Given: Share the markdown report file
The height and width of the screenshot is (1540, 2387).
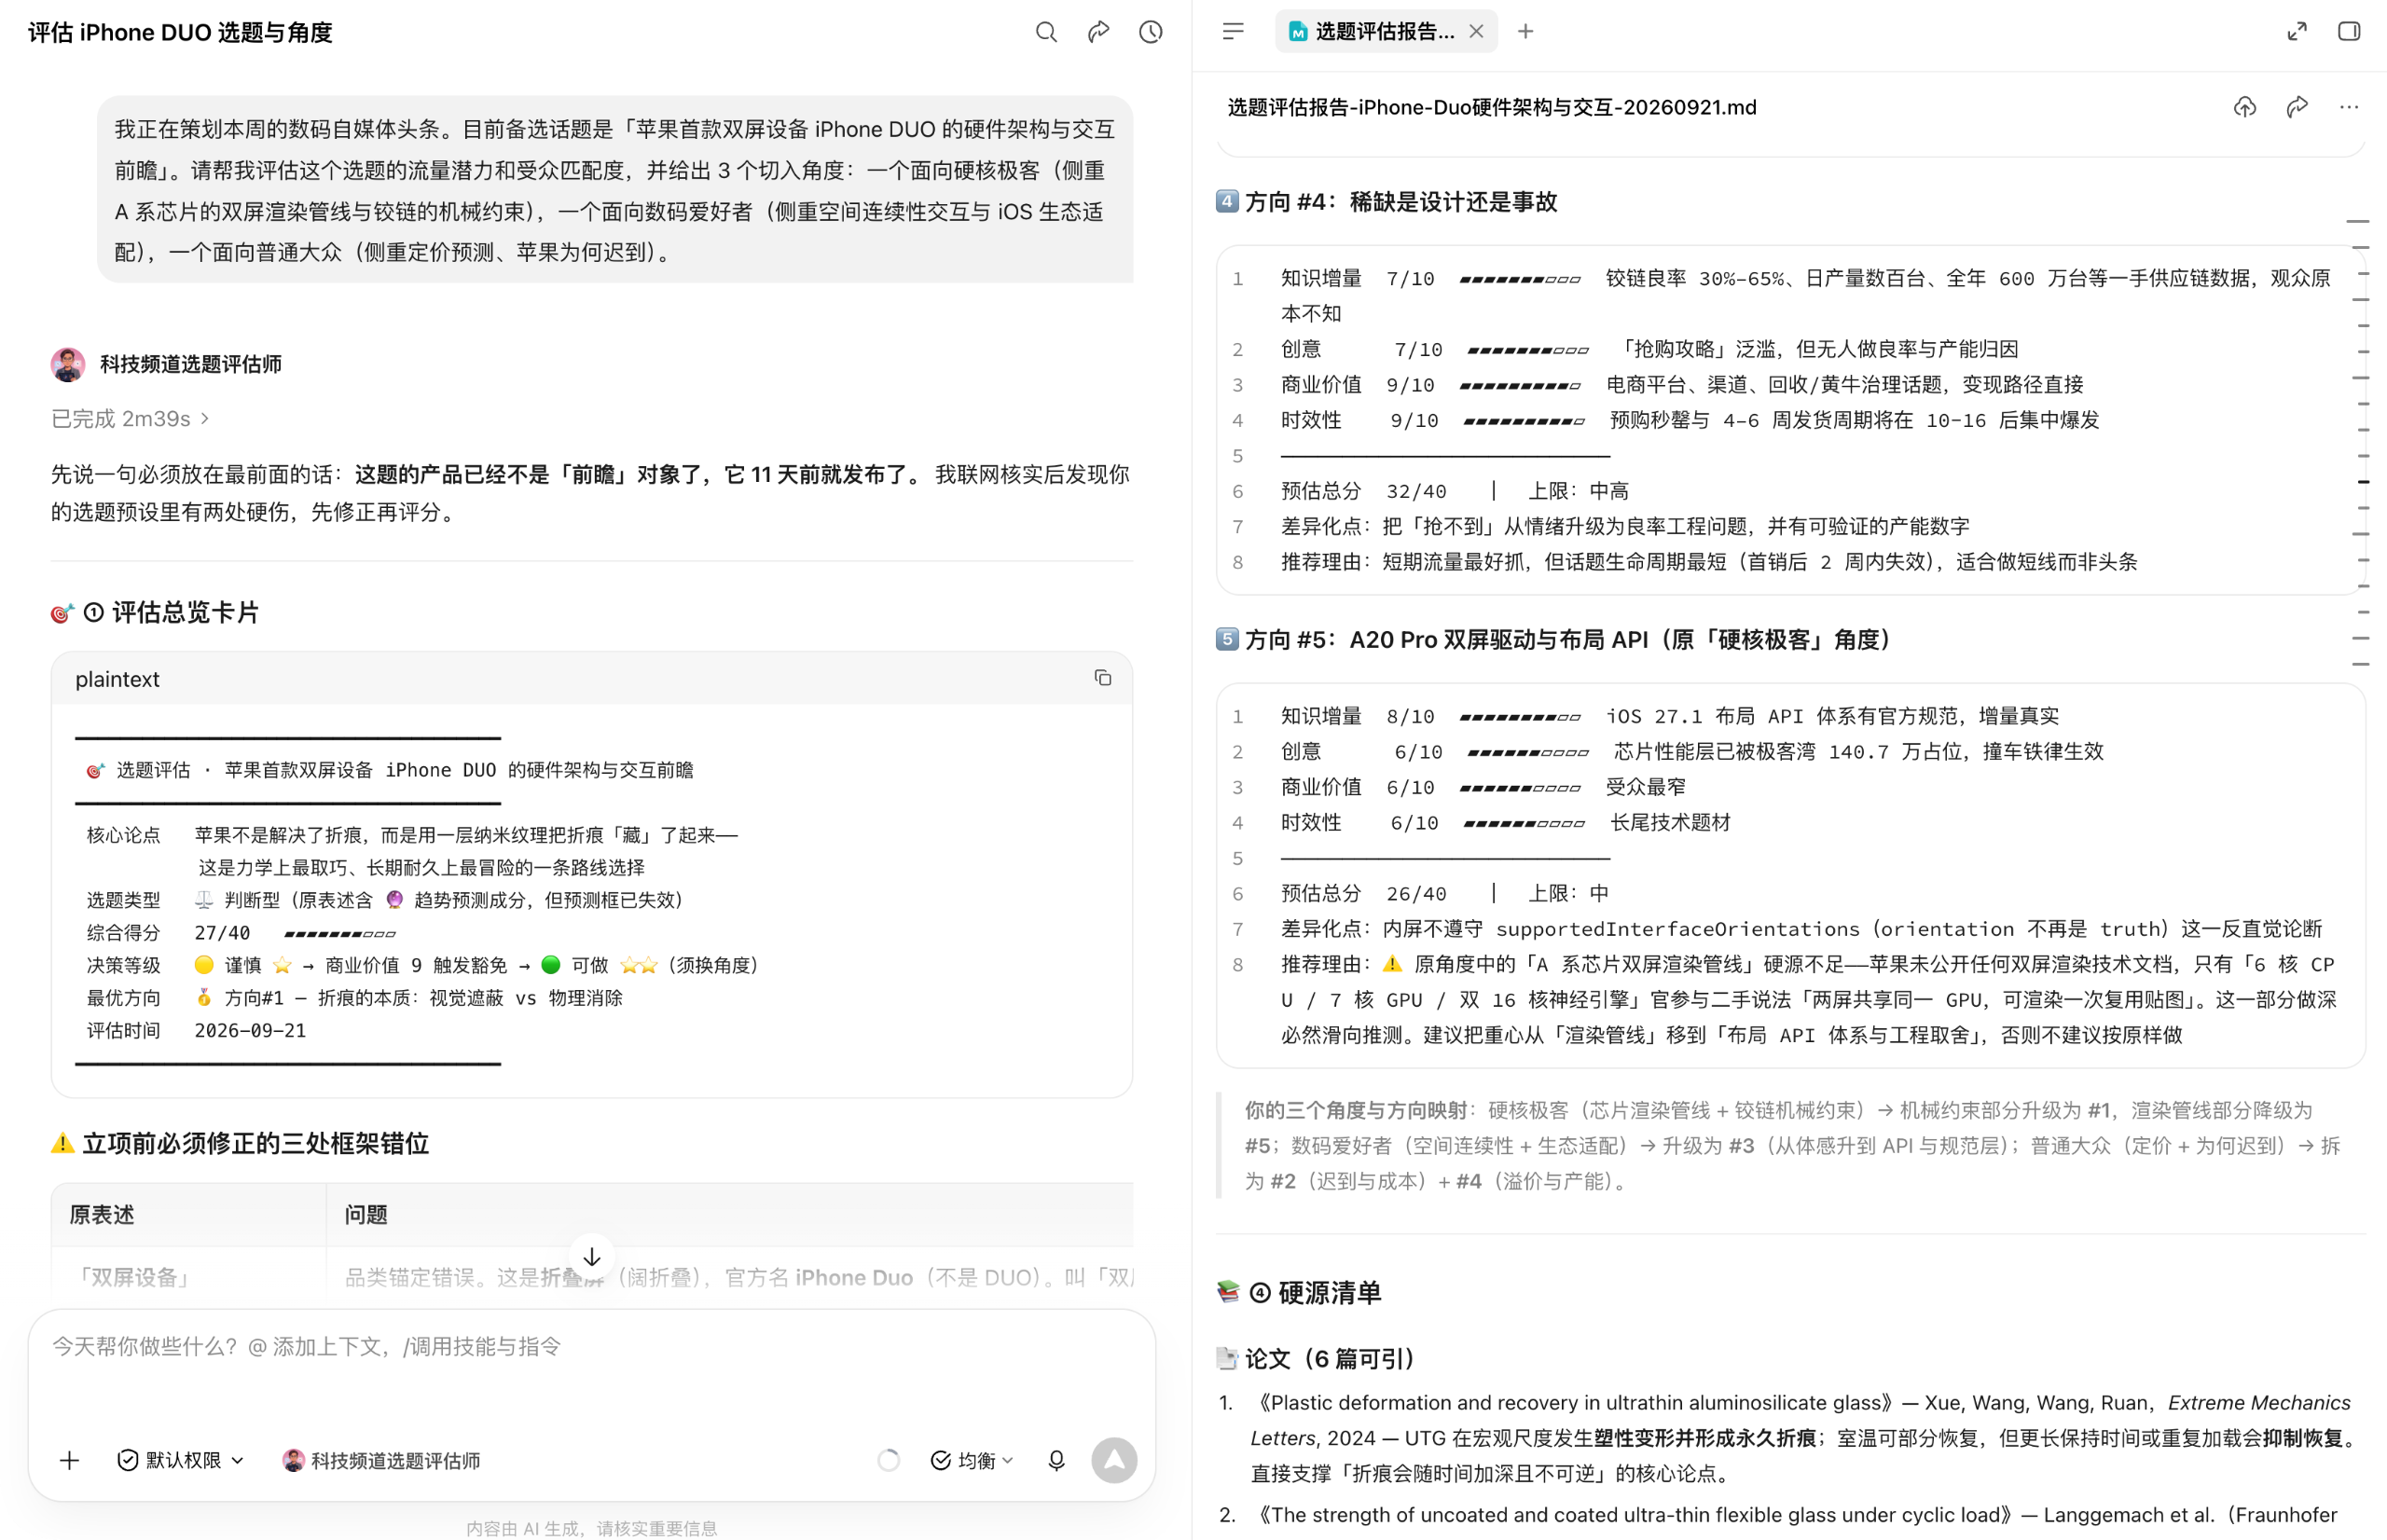Looking at the screenshot, I should point(2297,107).
